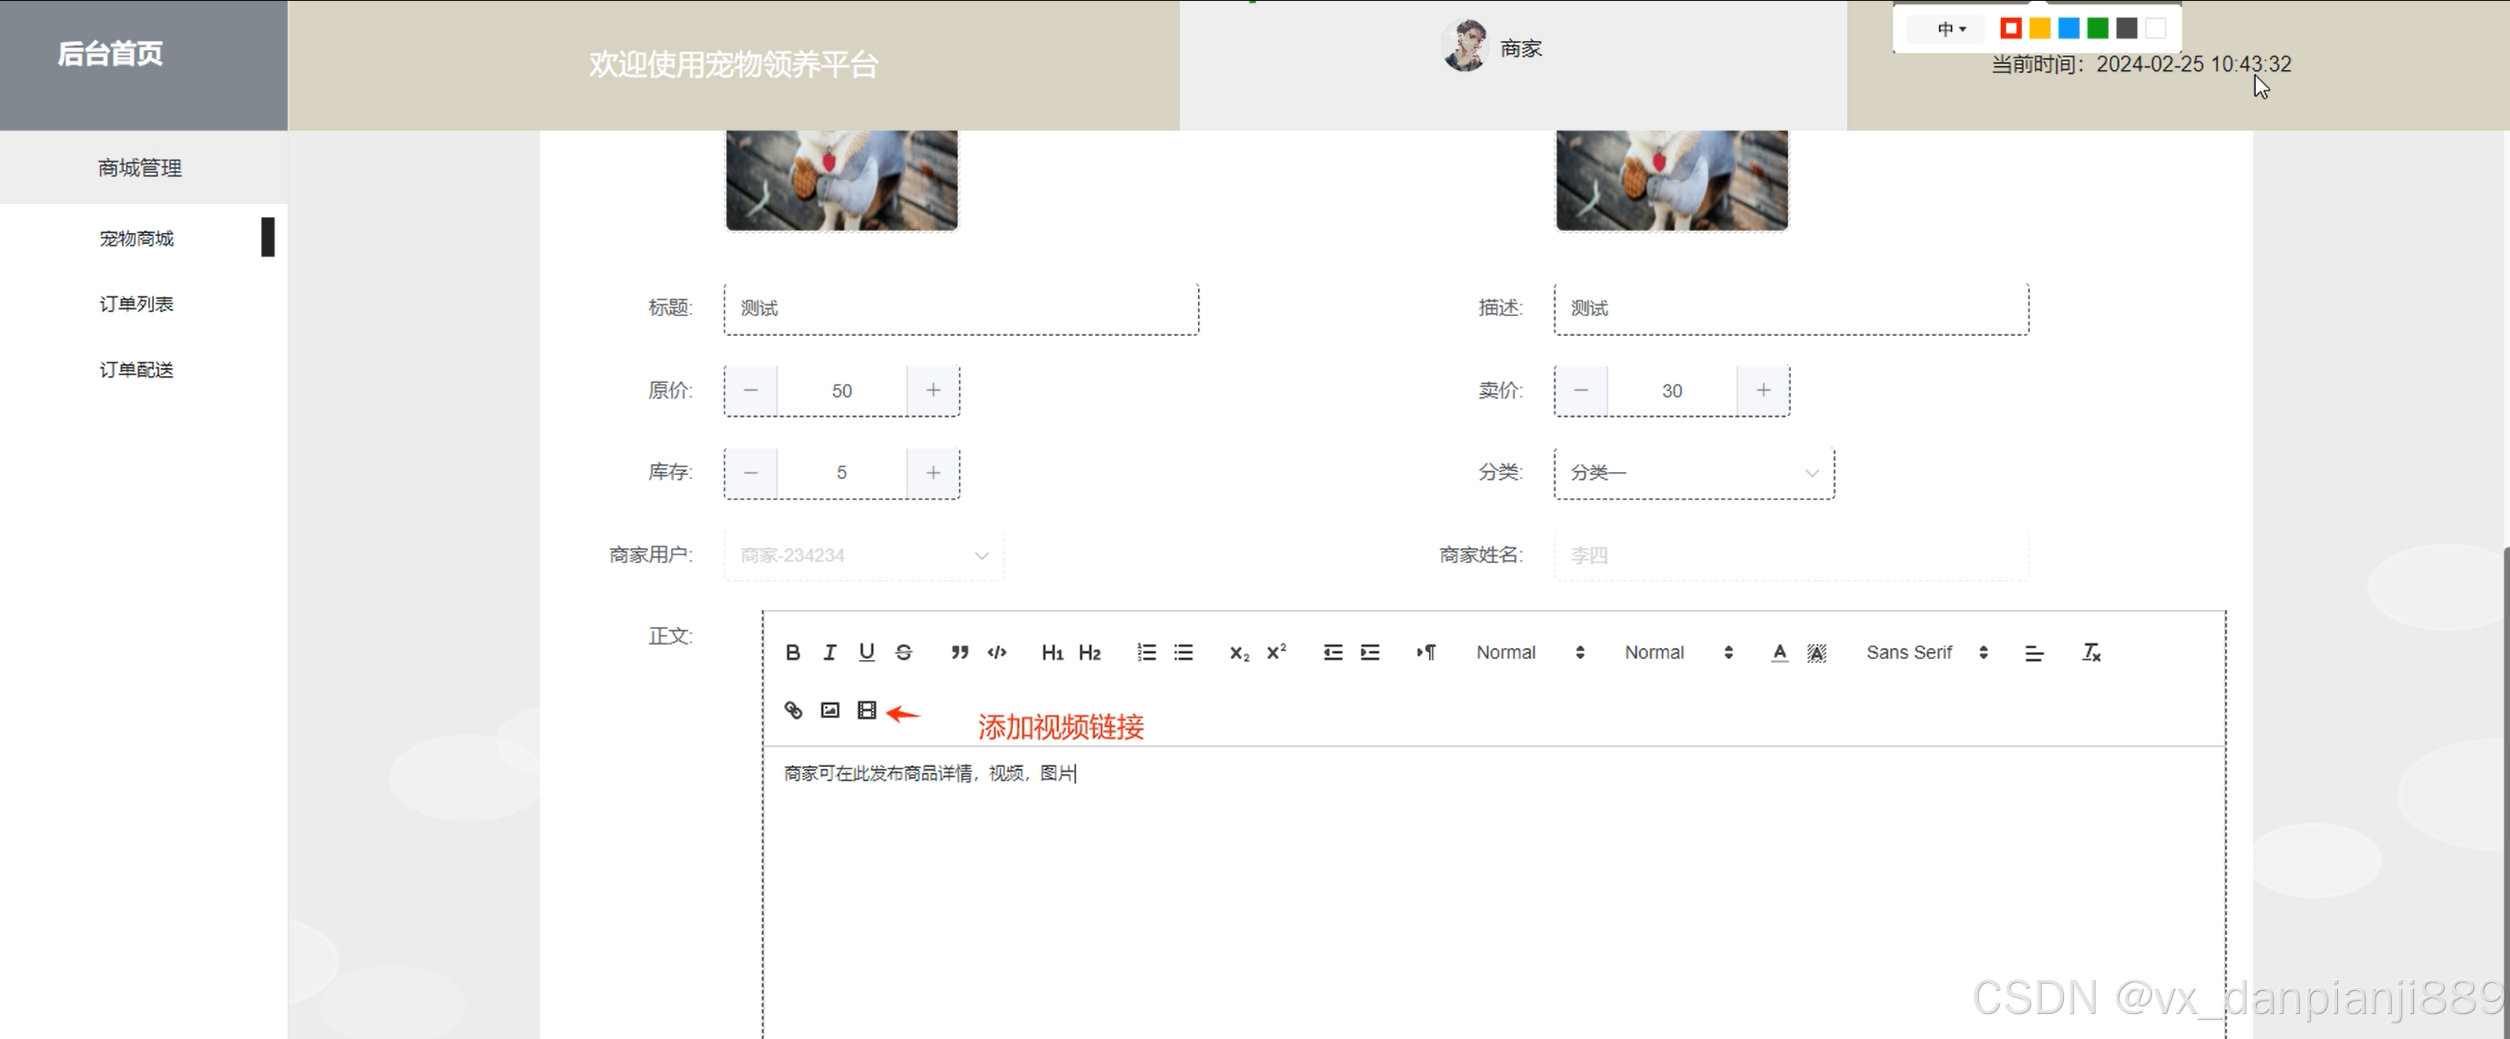
Task: Insert a code block
Action: [996, 652]
